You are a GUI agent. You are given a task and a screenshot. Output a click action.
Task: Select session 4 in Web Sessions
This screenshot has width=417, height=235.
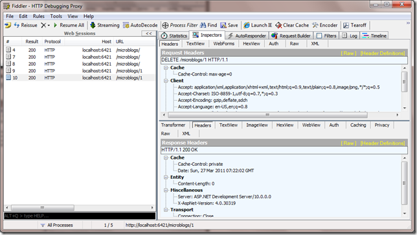[80, 50]
